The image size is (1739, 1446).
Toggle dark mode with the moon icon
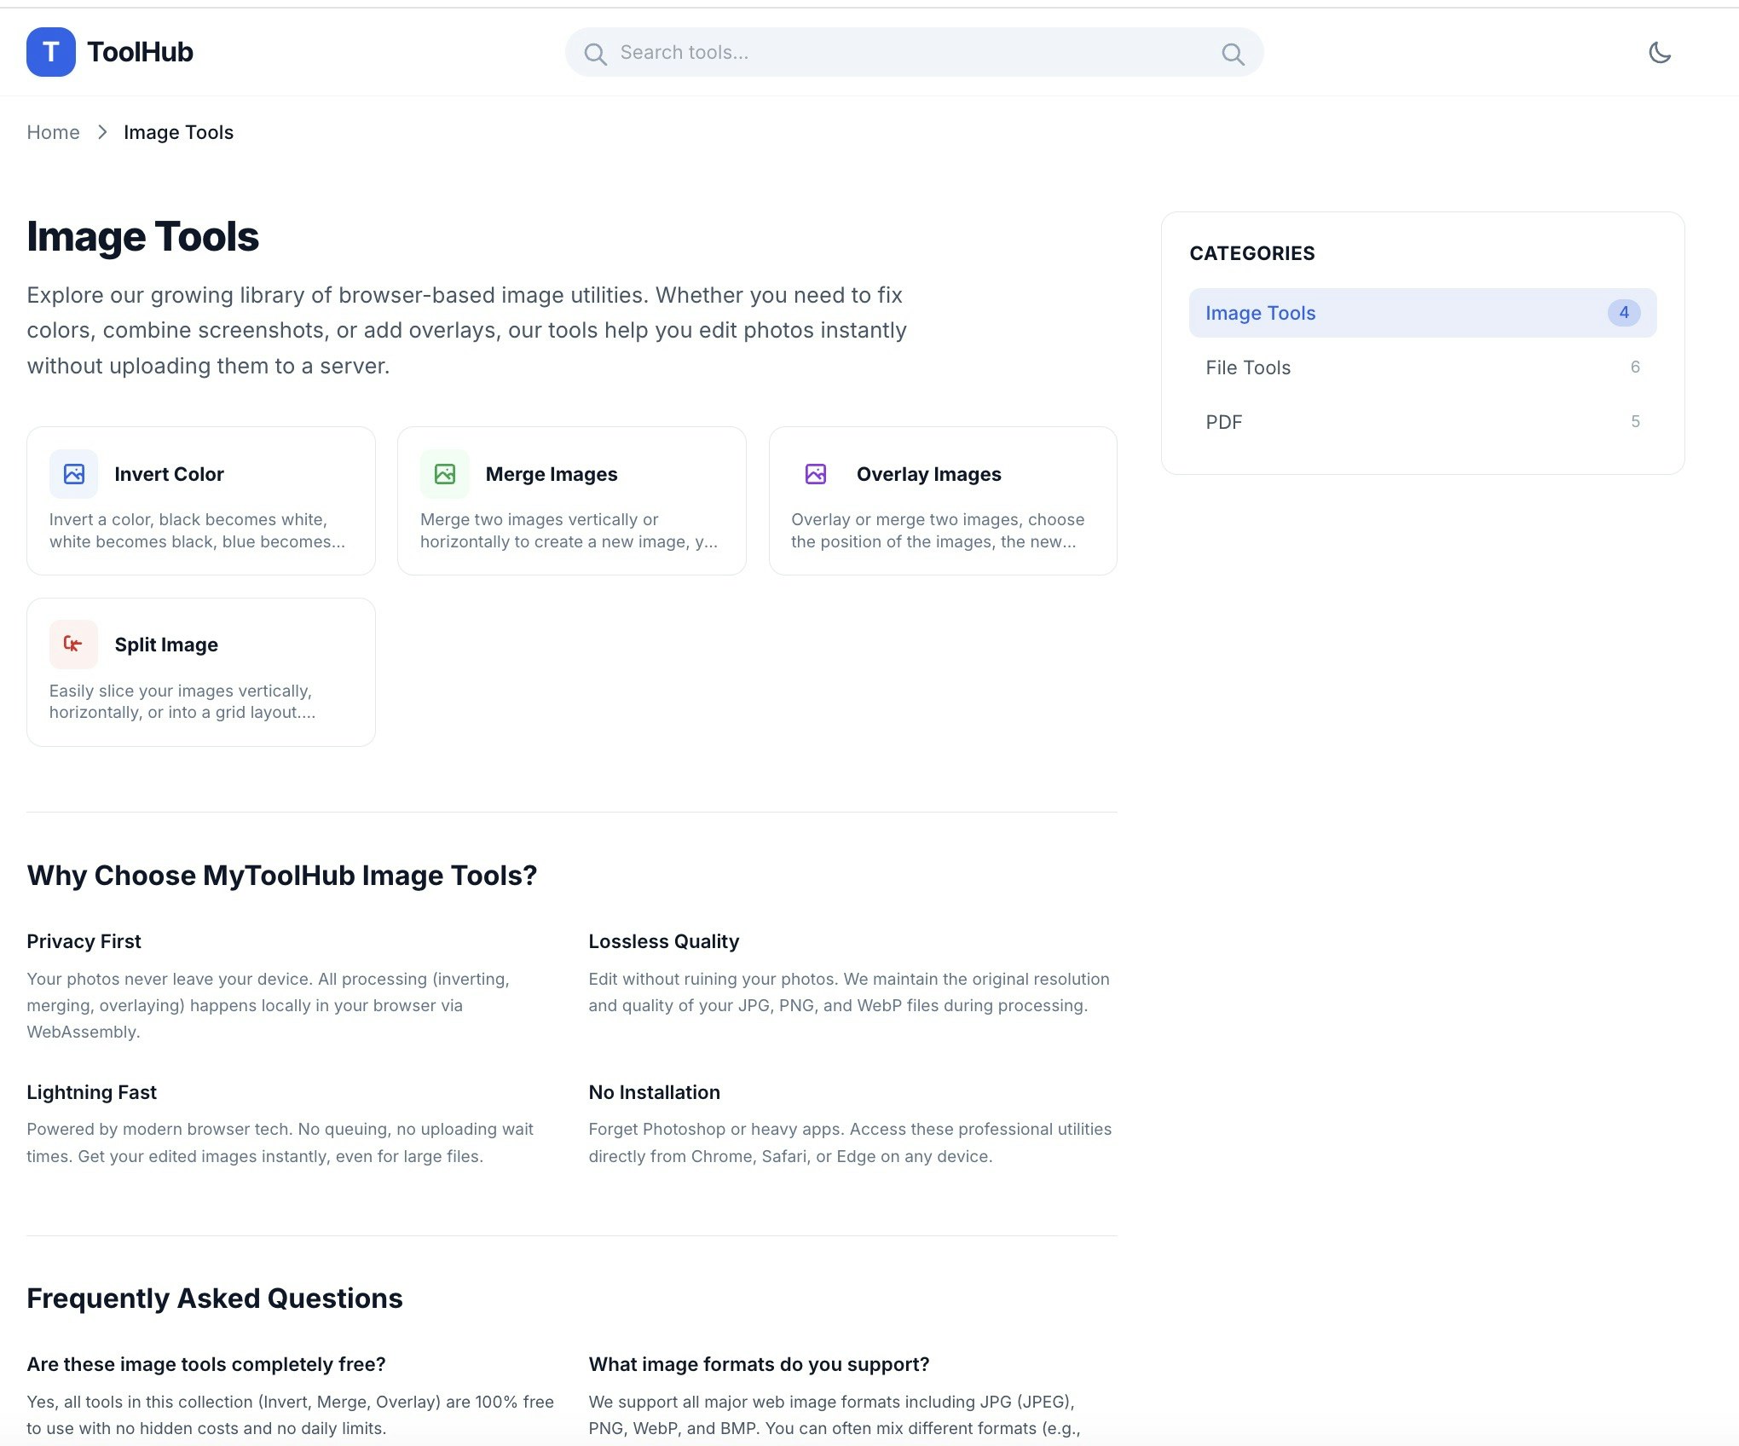1660,52
